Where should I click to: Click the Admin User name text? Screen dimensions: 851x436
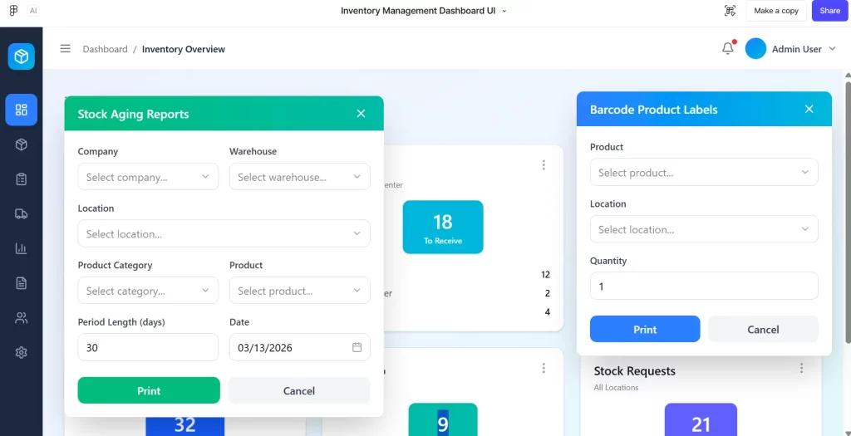point(797,49)
